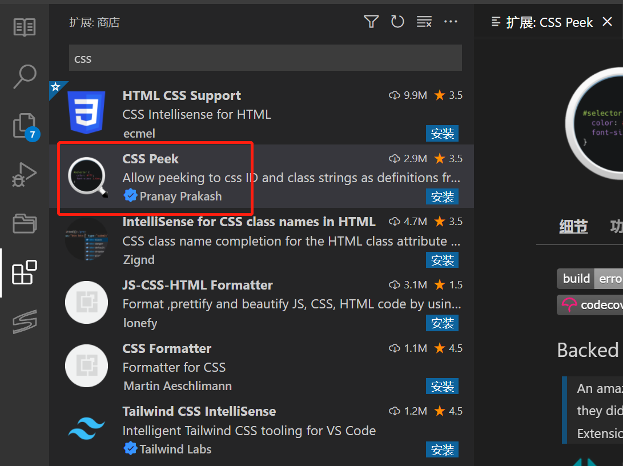
Task: Open the Search view icon
Action: click(x=25, y=77)
